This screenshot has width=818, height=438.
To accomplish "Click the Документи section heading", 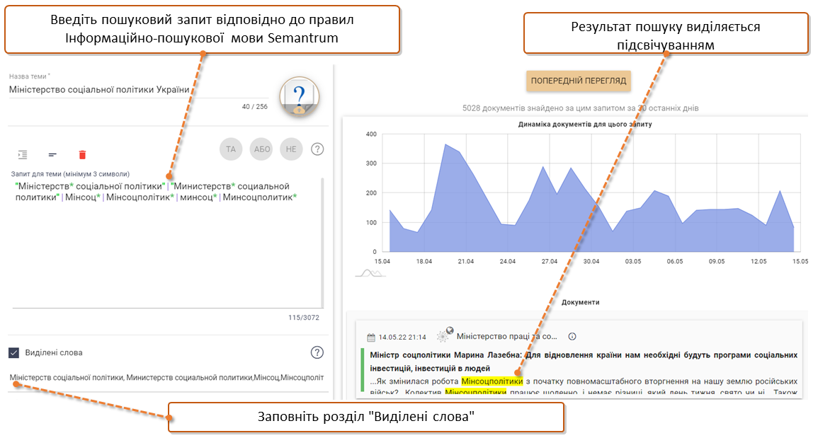I will (580, 302).
